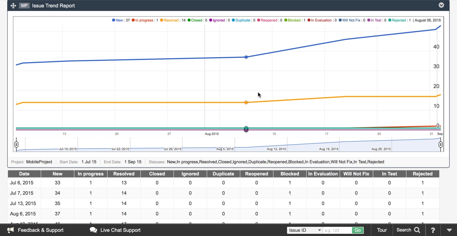457x236 pixels.
Task: Click the orange Resolved data point
Action: (x=246, y=102)
